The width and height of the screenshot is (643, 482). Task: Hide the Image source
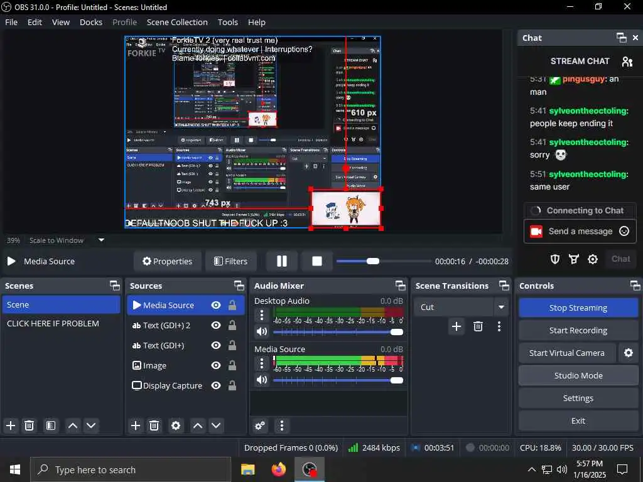[x=216, y=365]
